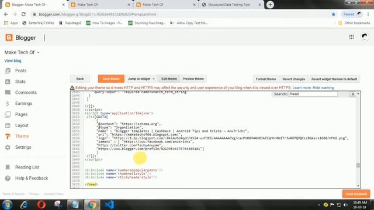Image resolution: width=374 pixels, height=210 pixels.
Task: Open the Theme menu item
Action: 22,136
